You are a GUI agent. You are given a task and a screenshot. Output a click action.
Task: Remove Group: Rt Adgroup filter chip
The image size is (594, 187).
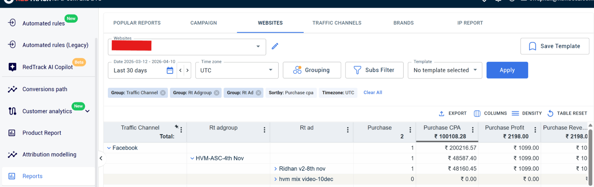(x=217, y=93)
